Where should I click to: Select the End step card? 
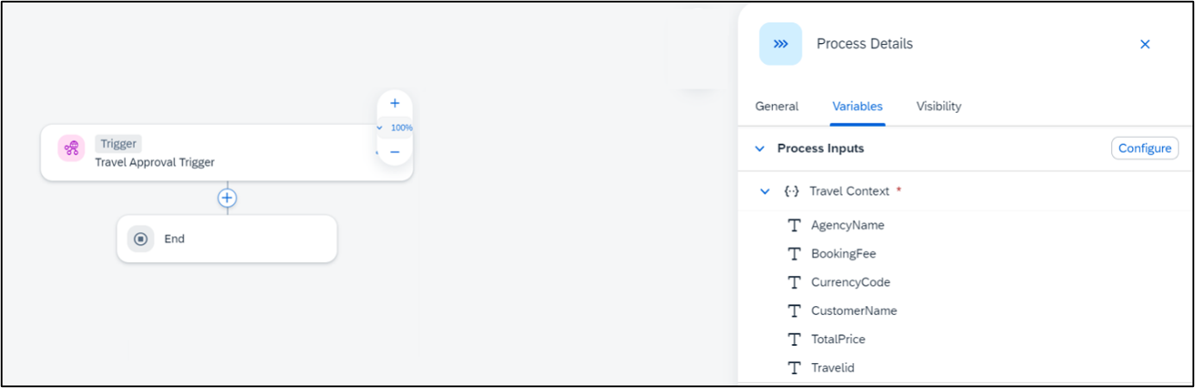click(227, 239)
